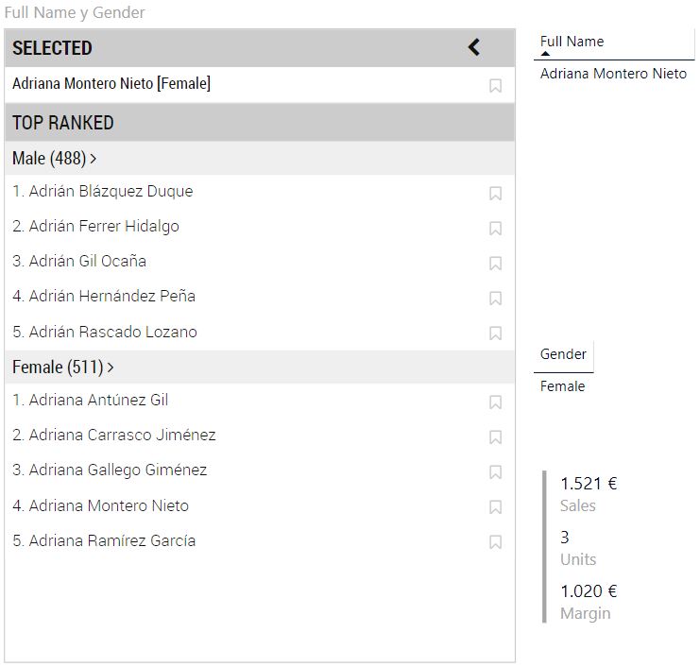Click bookmark icon for Adriana Carrasco Jiménez
Screen dimensions: 700x667
click(x=495, y=437)
